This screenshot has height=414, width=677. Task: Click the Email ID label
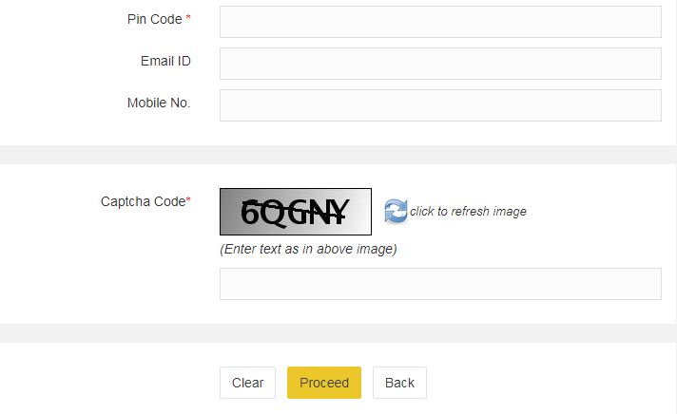point(165,61)
